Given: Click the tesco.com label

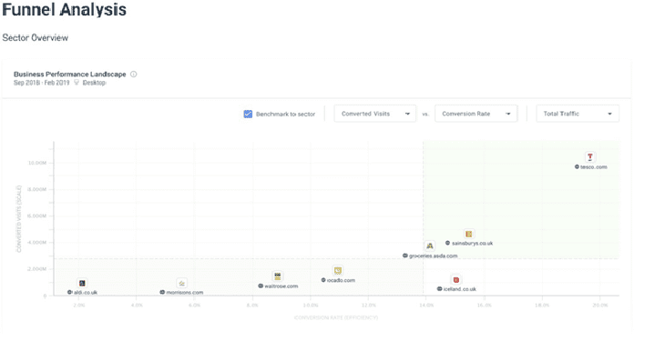Looking at the screenshot, I should (x=594, y=166).
